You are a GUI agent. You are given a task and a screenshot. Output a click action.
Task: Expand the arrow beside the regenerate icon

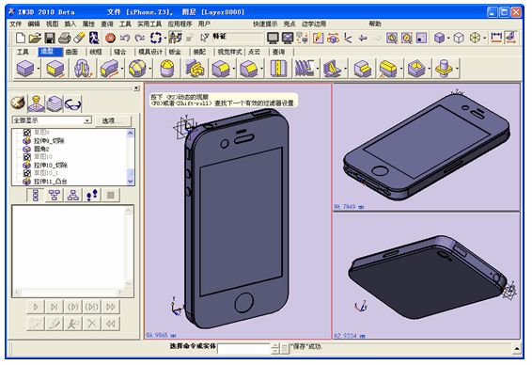(x=164, y=38)
